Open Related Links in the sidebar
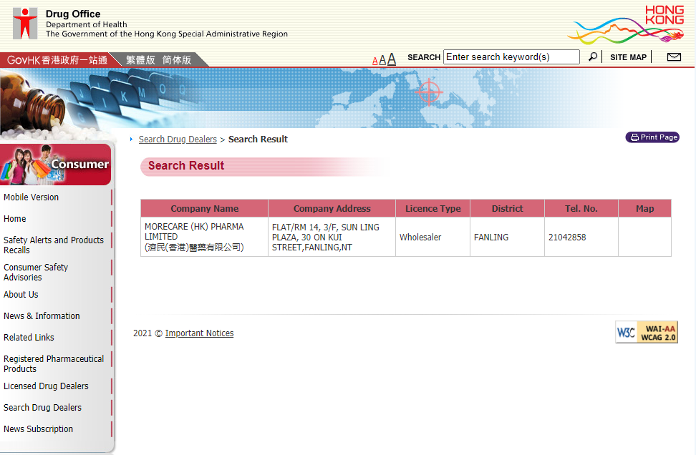696x455 pixels. point(29,338)
